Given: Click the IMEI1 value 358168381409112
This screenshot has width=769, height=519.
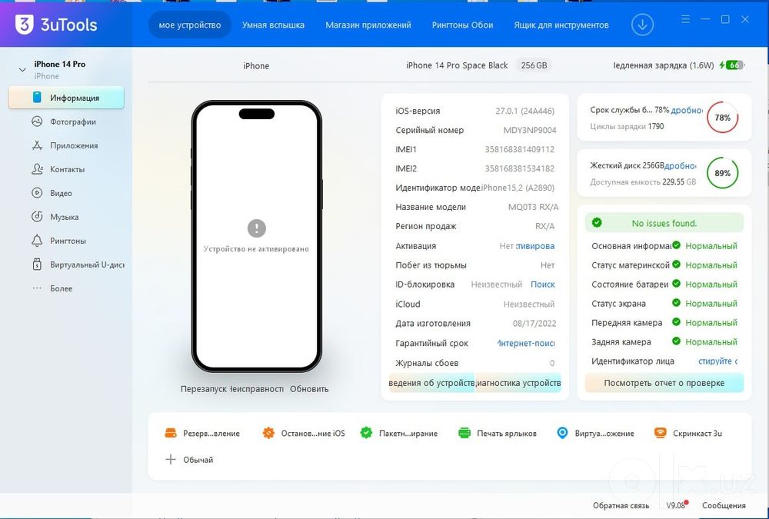Looking at the screenshot, I should pos(520,149).
